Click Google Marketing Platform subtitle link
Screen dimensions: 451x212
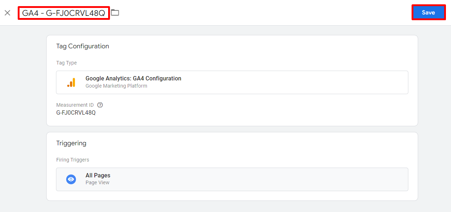(116, 86)
